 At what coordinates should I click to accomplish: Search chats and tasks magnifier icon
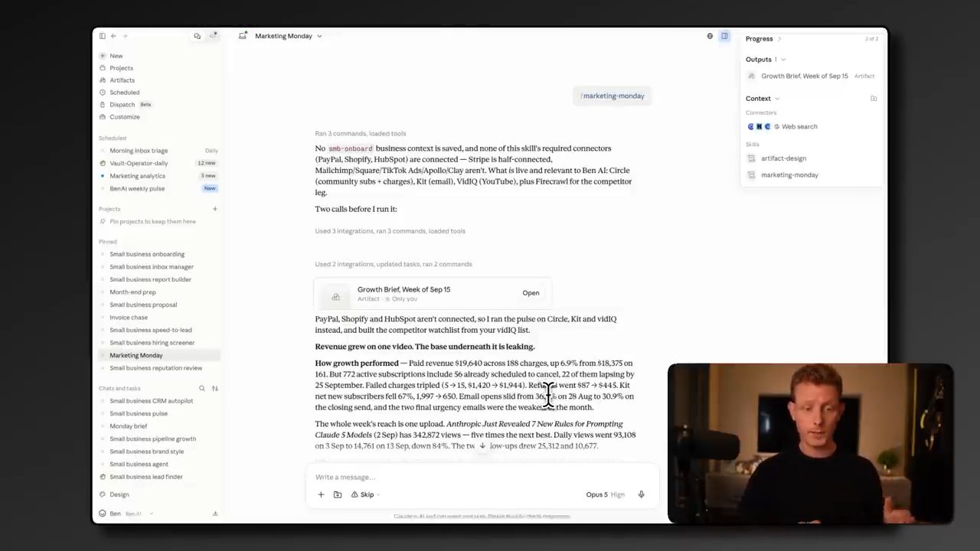pos(202,389)
